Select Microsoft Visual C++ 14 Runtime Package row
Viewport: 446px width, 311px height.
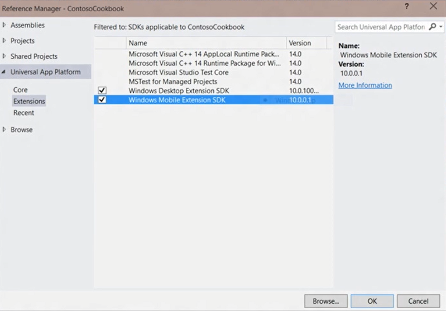coord(213,63)
